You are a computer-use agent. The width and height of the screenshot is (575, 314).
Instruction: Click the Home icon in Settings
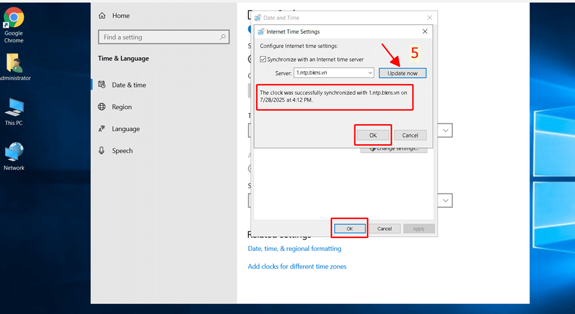coord(103,16)
